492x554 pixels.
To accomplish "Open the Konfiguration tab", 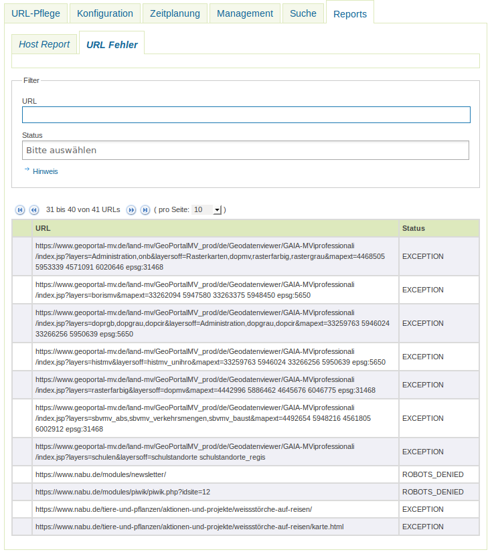I will (x=104, y=13).
